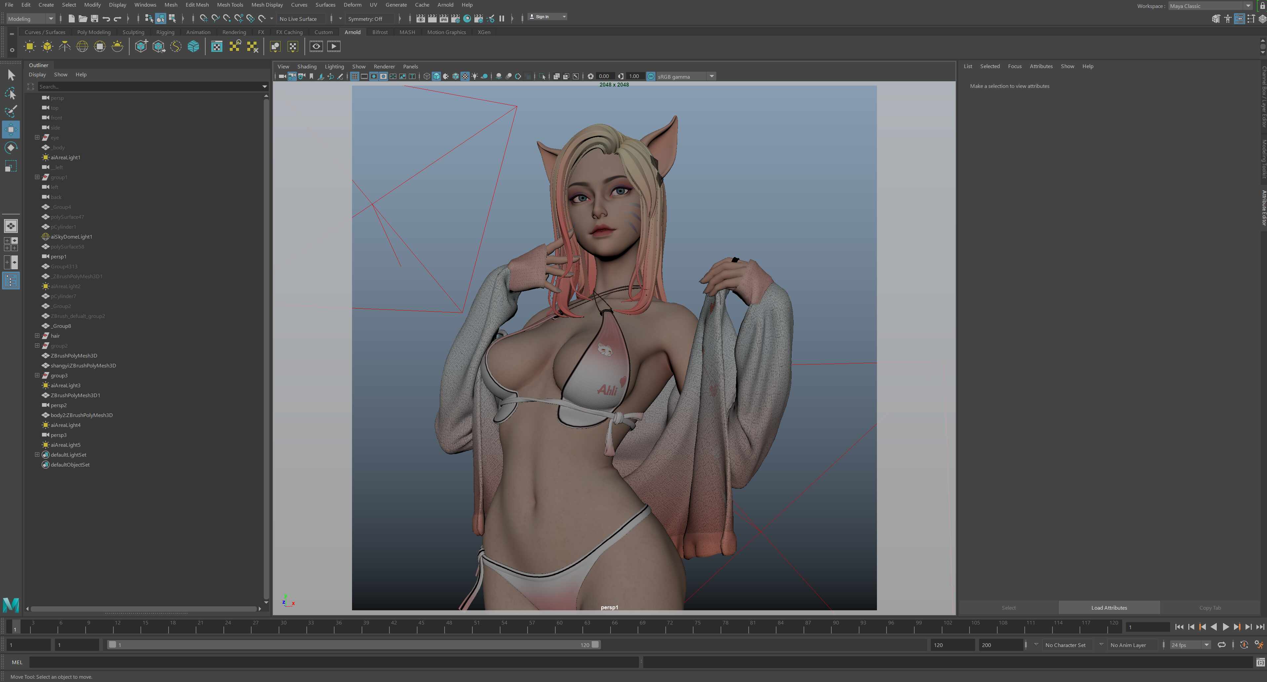Image resolution: width=1267 pixels, height=682 pixels.
Task: Click the Save scene icon
Action: (x=95, y=19)
